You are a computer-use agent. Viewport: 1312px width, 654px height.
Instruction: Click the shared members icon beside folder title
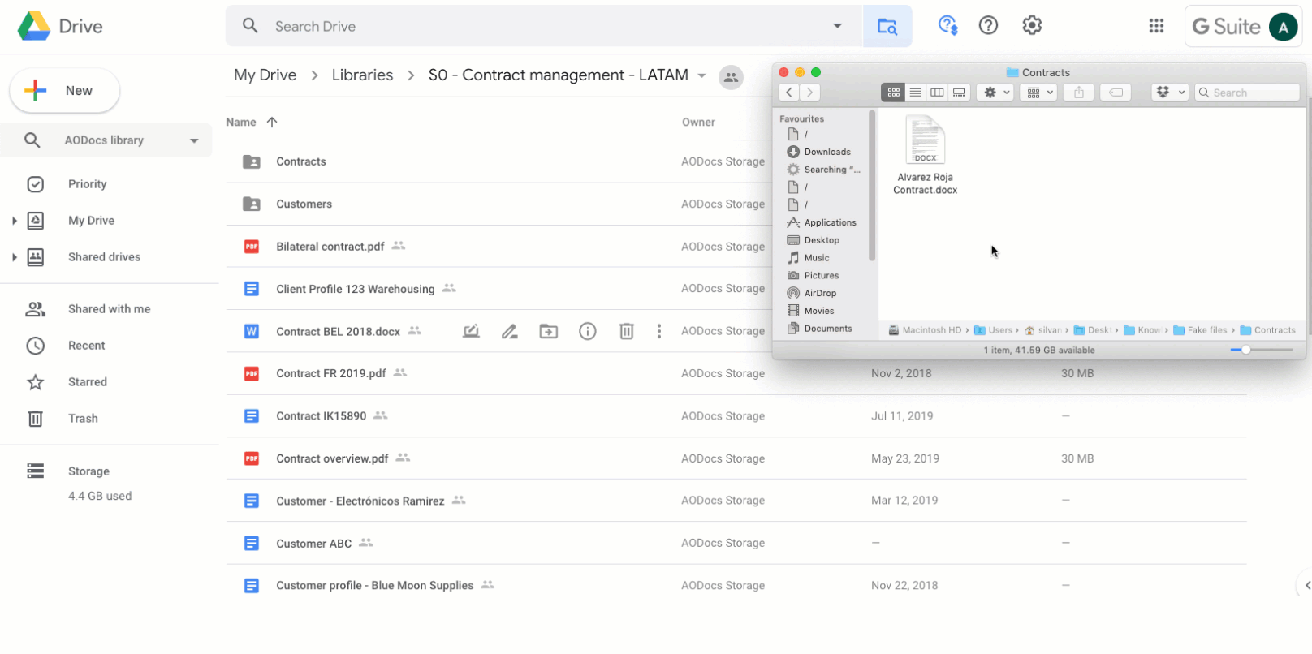coord(731,77)
